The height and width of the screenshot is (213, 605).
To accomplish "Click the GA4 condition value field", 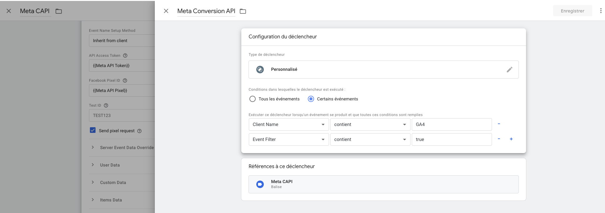I will [x=451, y=124].
